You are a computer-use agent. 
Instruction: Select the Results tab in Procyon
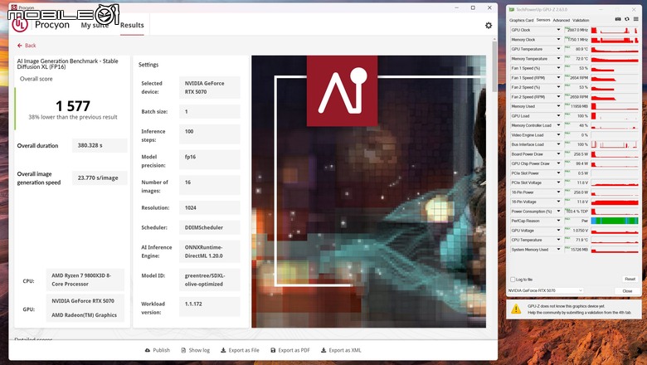coord(132,25)
